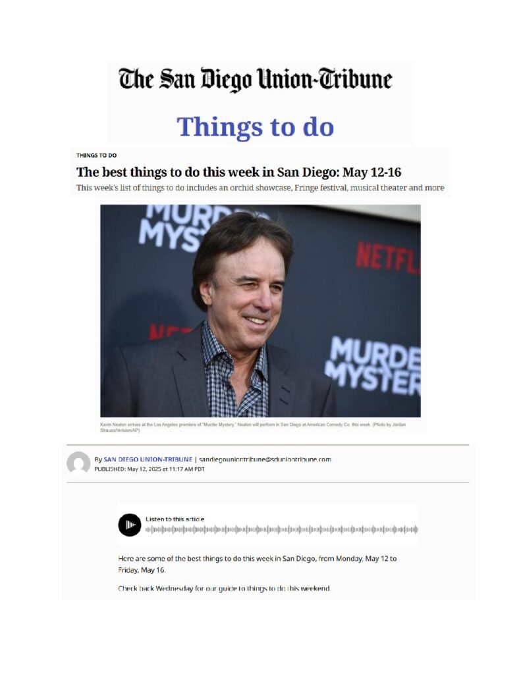Click the red Netflix logo in photo
Image resolution: width=521 pixels, height=674 pixels.
click(x=388, y=258)
